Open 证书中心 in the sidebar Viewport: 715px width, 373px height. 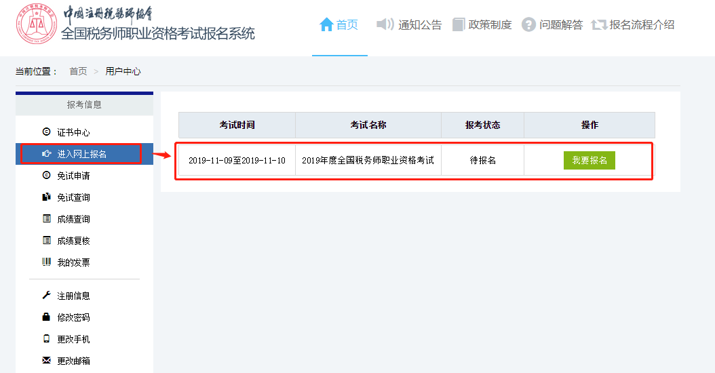click(x=73, y=132)
